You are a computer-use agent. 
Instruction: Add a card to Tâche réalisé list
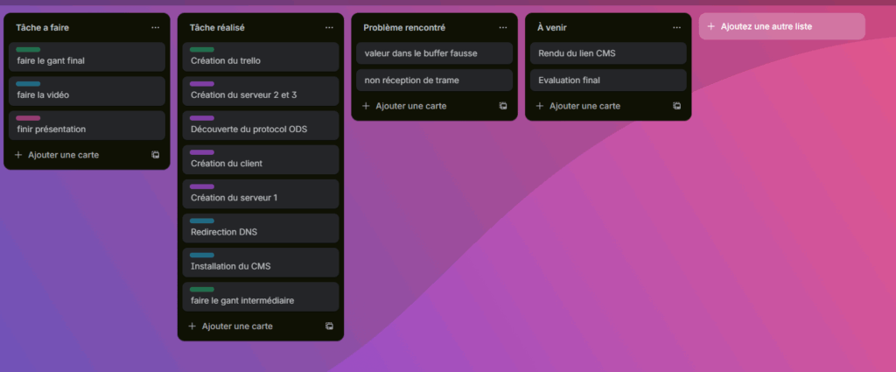(x=237, y=326)
